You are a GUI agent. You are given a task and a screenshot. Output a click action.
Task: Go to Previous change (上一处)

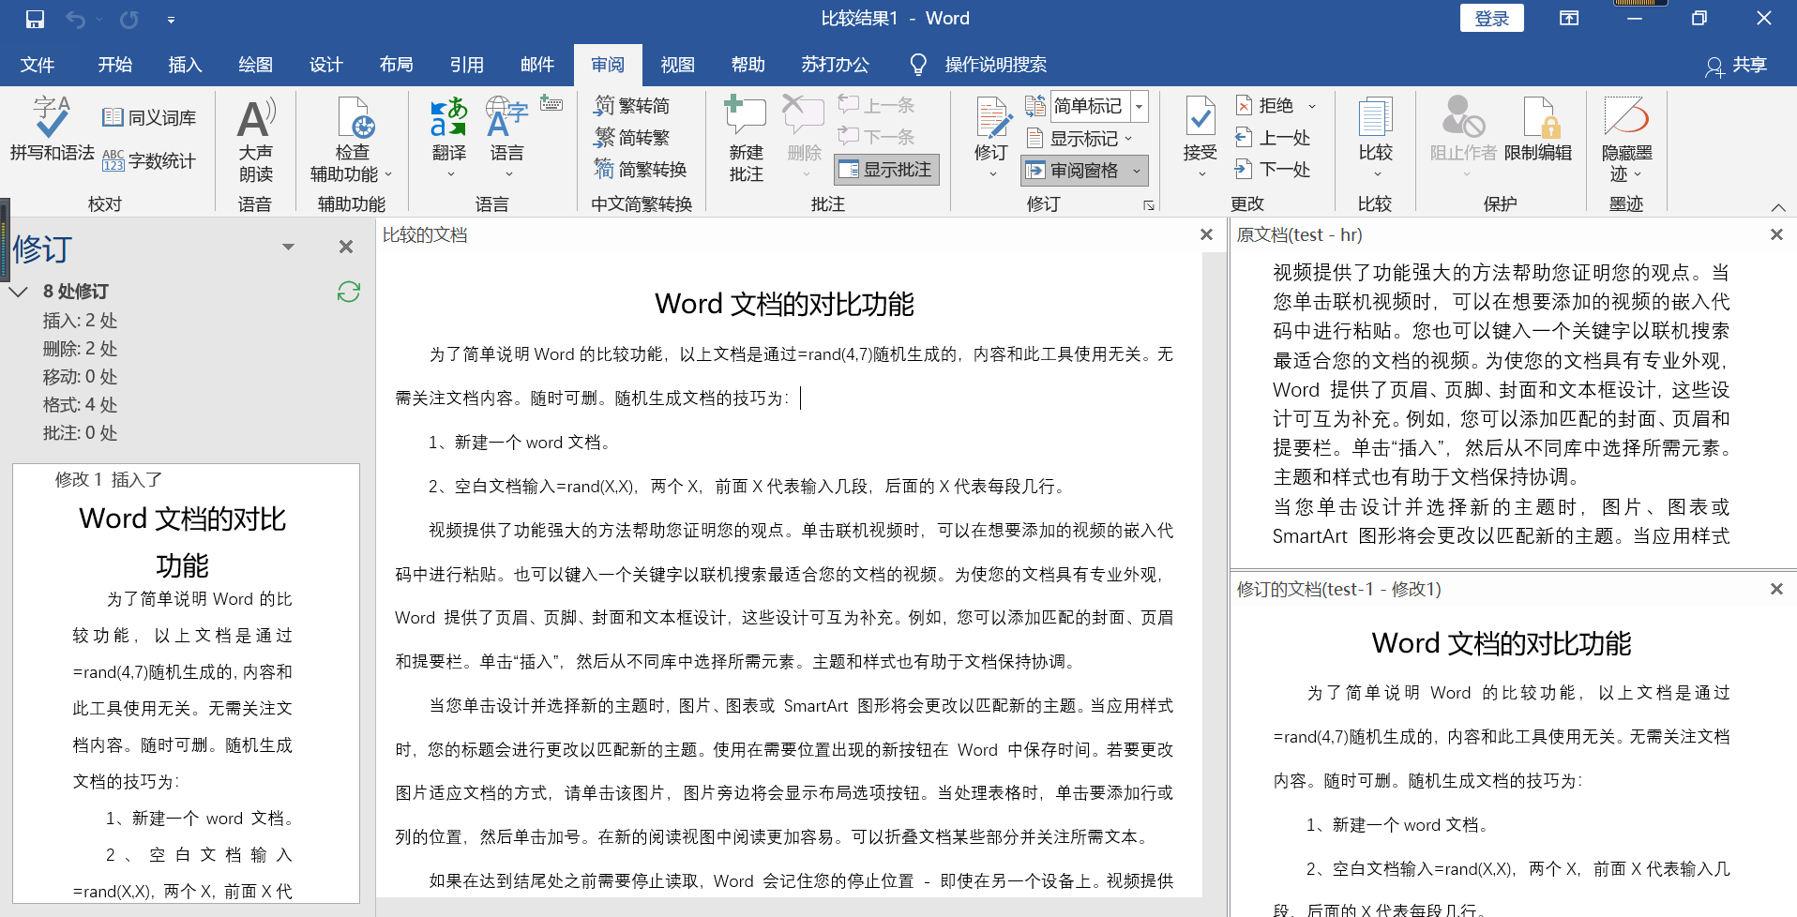point(1273,138)
